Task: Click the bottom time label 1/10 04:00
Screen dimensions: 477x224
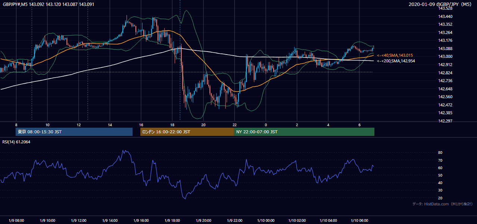Action: point(328,221)
